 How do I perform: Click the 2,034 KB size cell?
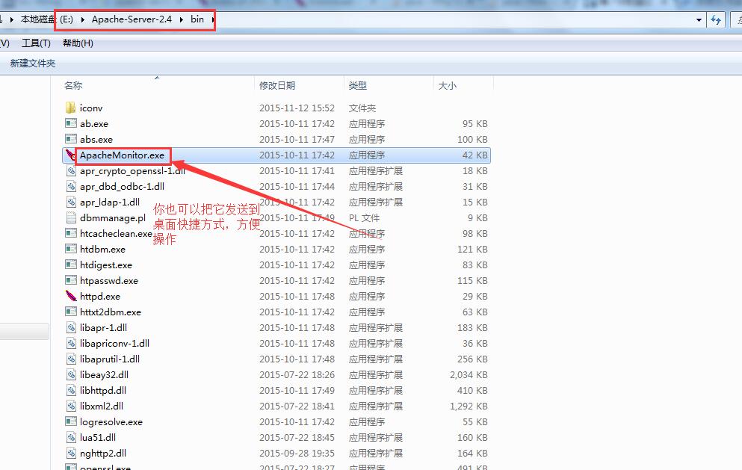[469, 375]
